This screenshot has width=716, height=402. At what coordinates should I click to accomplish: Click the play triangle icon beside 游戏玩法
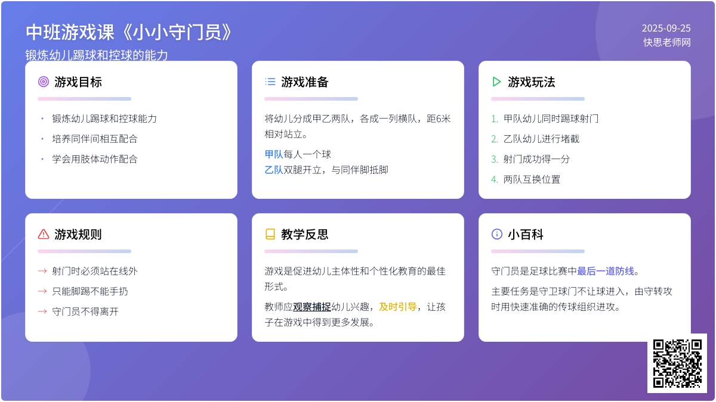pyautogui.click(x=496, y=82)
